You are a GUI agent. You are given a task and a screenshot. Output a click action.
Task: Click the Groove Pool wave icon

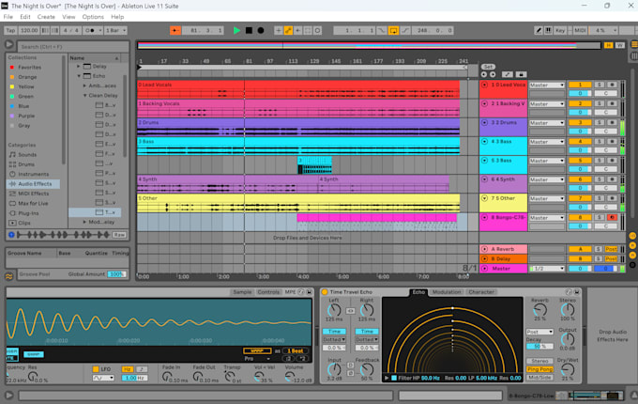9,277
